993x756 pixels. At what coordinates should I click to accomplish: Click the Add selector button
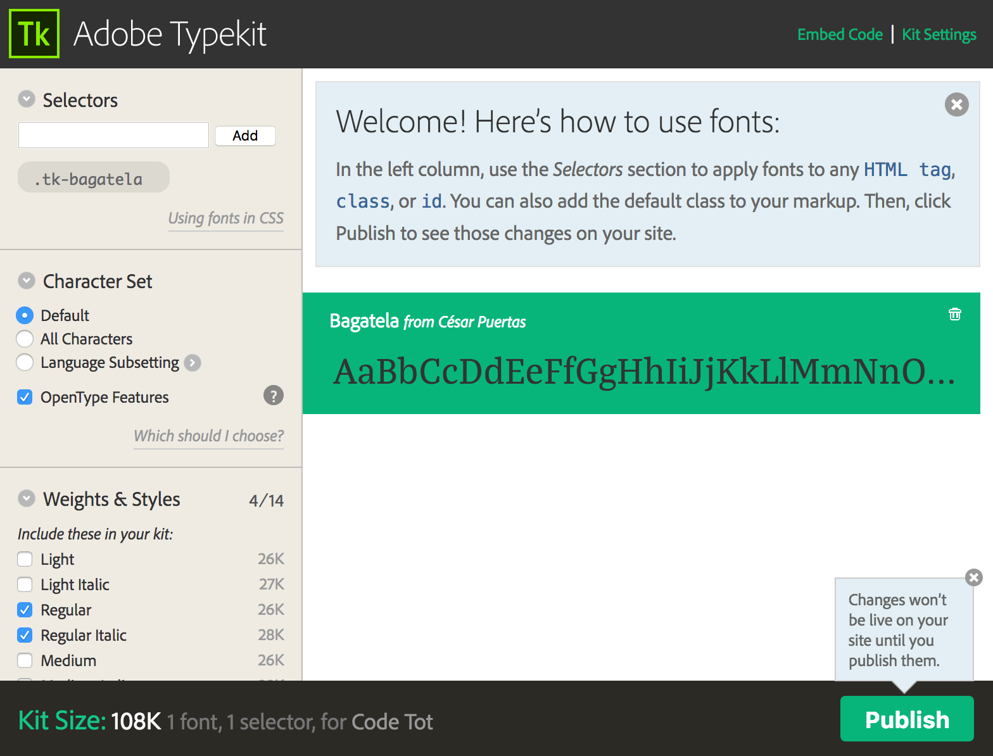pyautogui.click(x=245, y=135)
